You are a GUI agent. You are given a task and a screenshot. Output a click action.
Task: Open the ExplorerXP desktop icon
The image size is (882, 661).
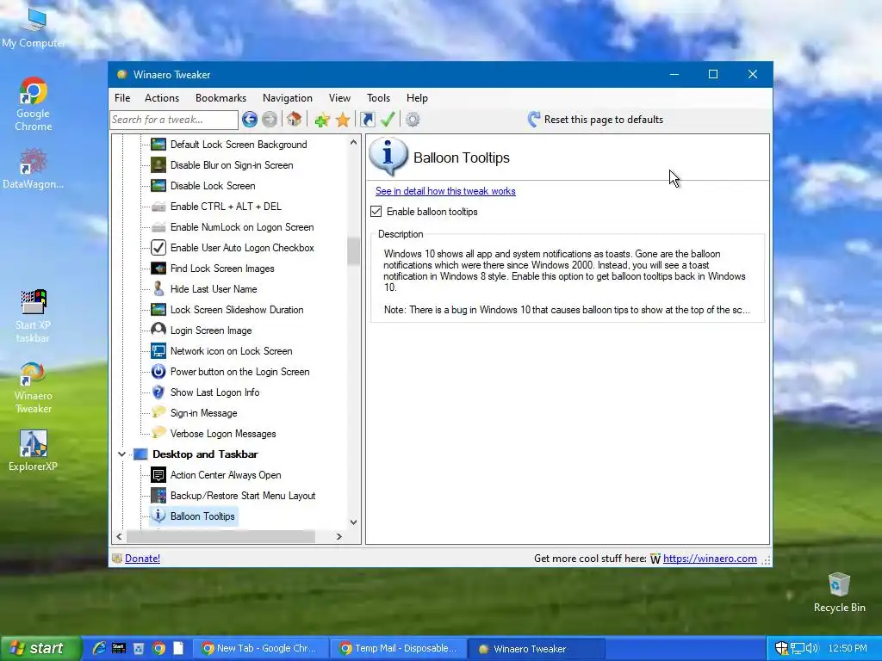[34, 451]
